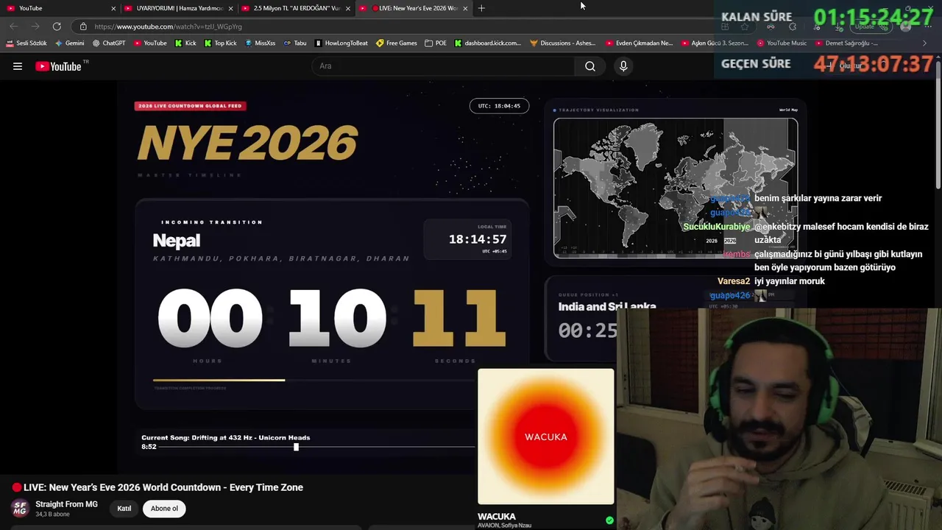Viewport: 942px width, 530px height.
Task: Click the Nepal incoming transition heading
Action: click(177, 241)
